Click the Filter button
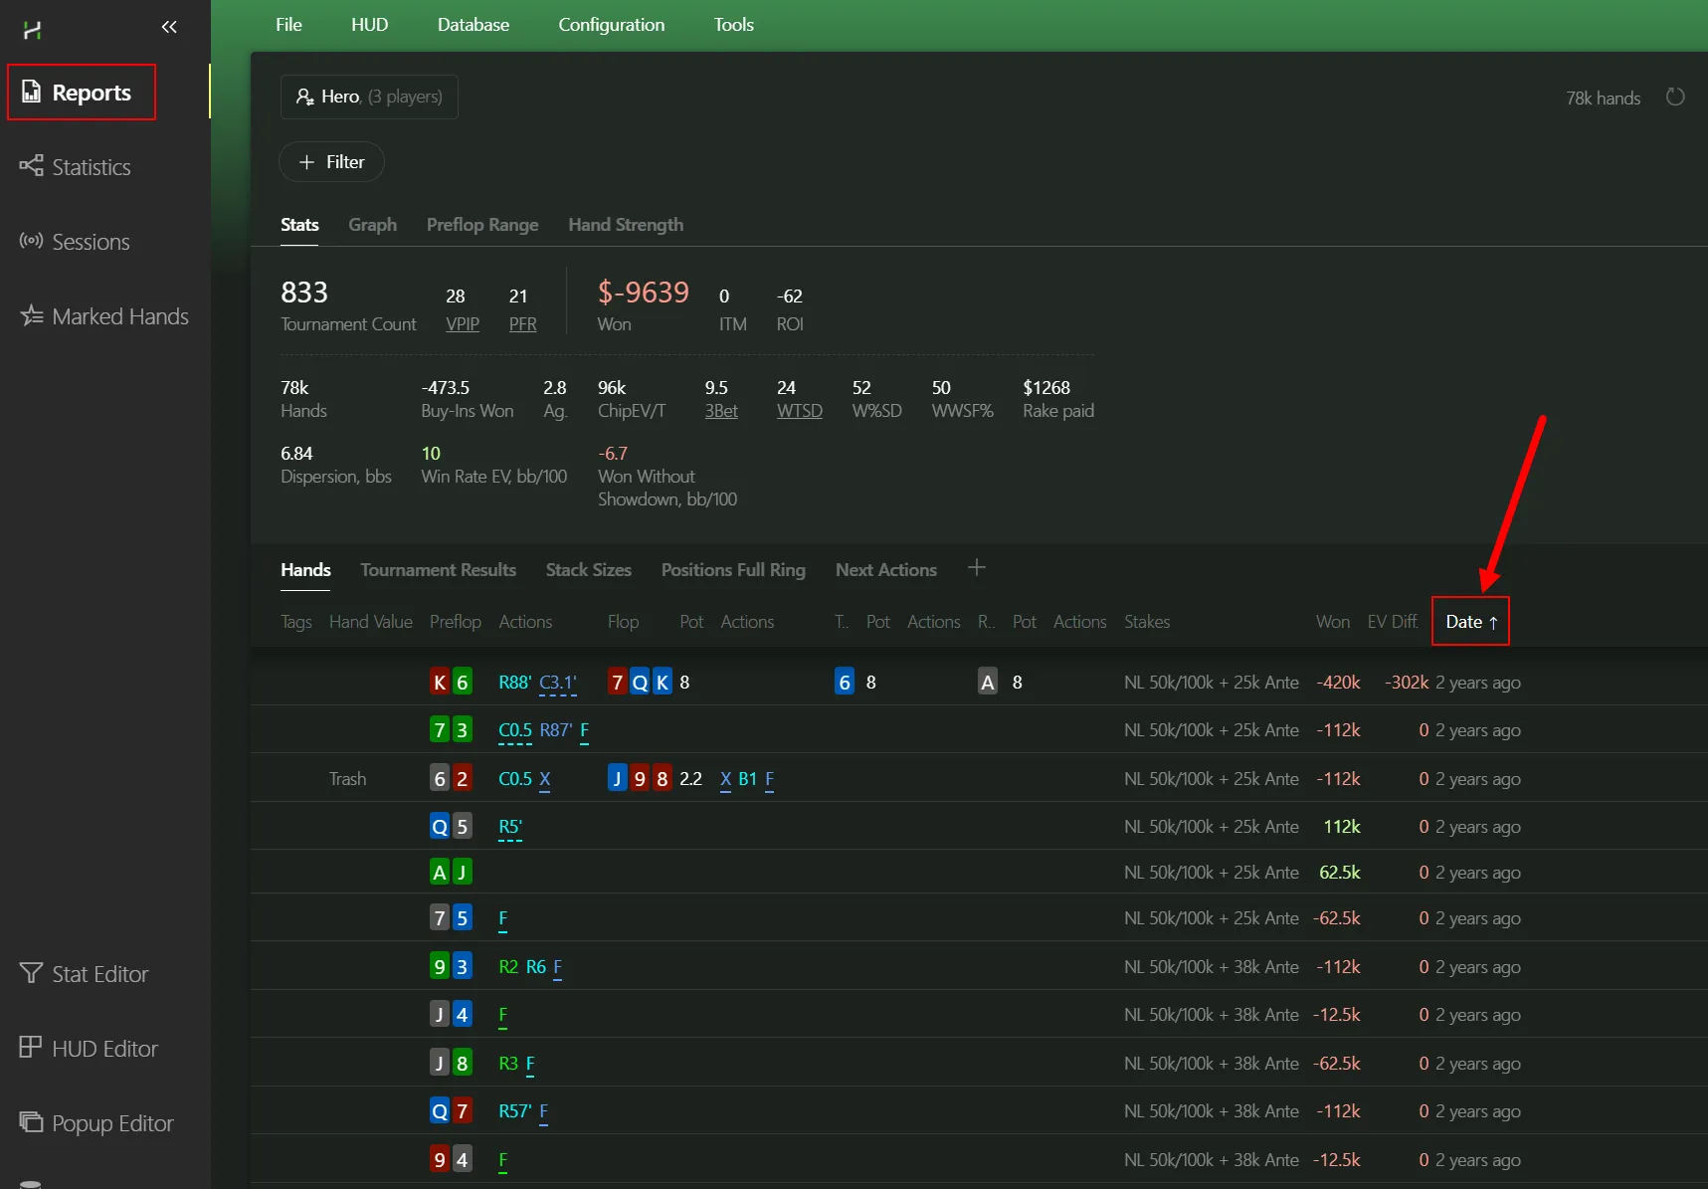 331,162
